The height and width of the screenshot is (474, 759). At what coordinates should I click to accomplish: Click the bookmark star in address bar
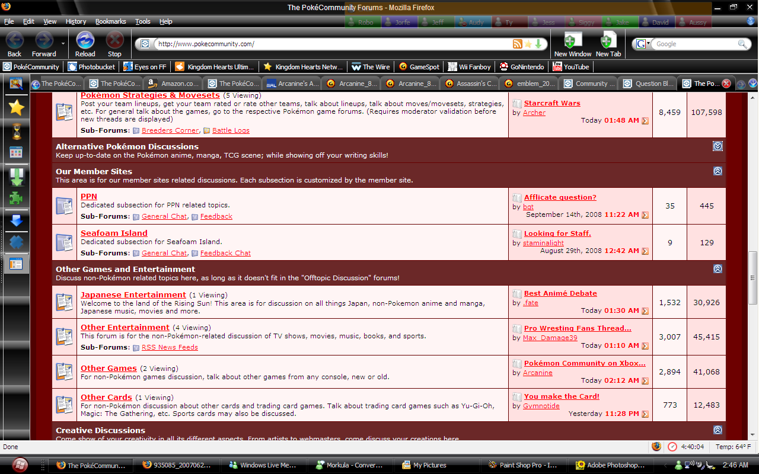click(528, 44)
